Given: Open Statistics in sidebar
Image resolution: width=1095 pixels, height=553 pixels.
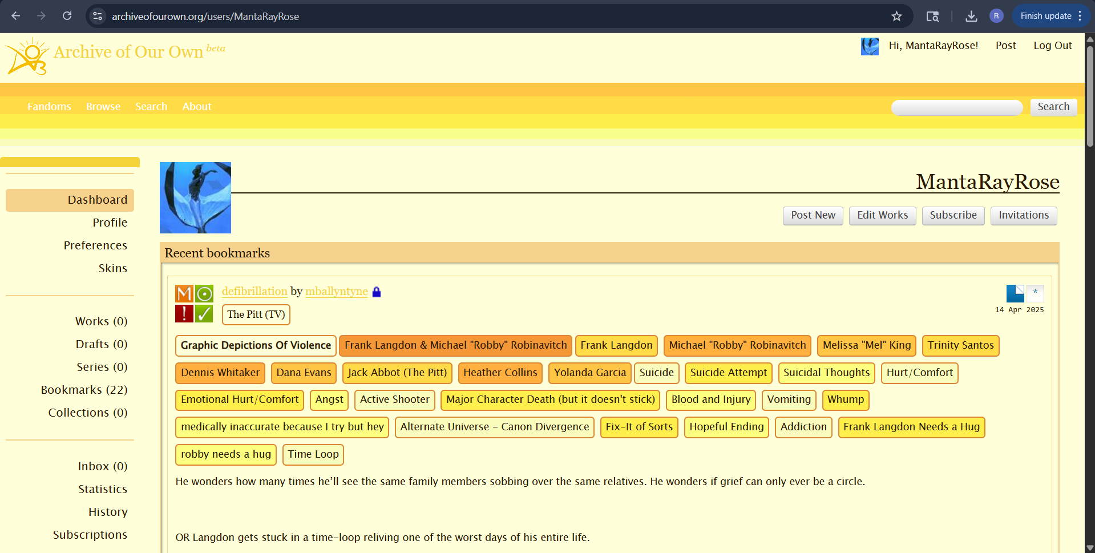Looking at the screenshot, I should pos(103,489).
